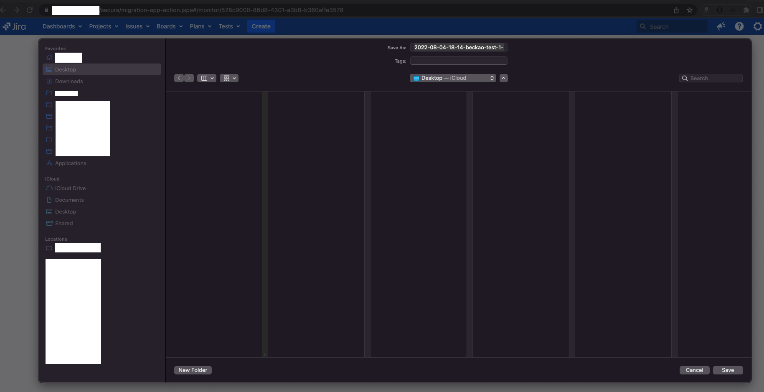The image size is (764, 392).
Task: Expand the Projects menu
Action: point(104,26)
